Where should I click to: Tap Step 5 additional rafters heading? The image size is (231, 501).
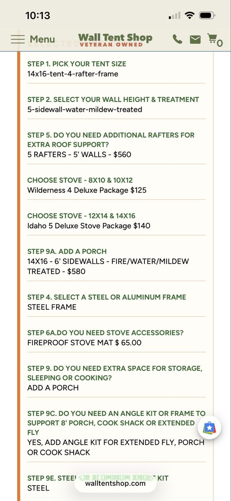click(x=111, y=140)
